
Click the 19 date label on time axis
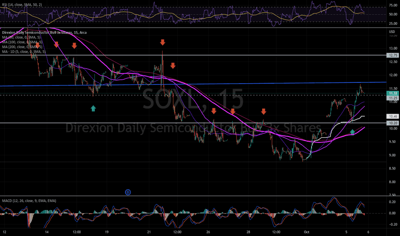[x=106, y=232]
